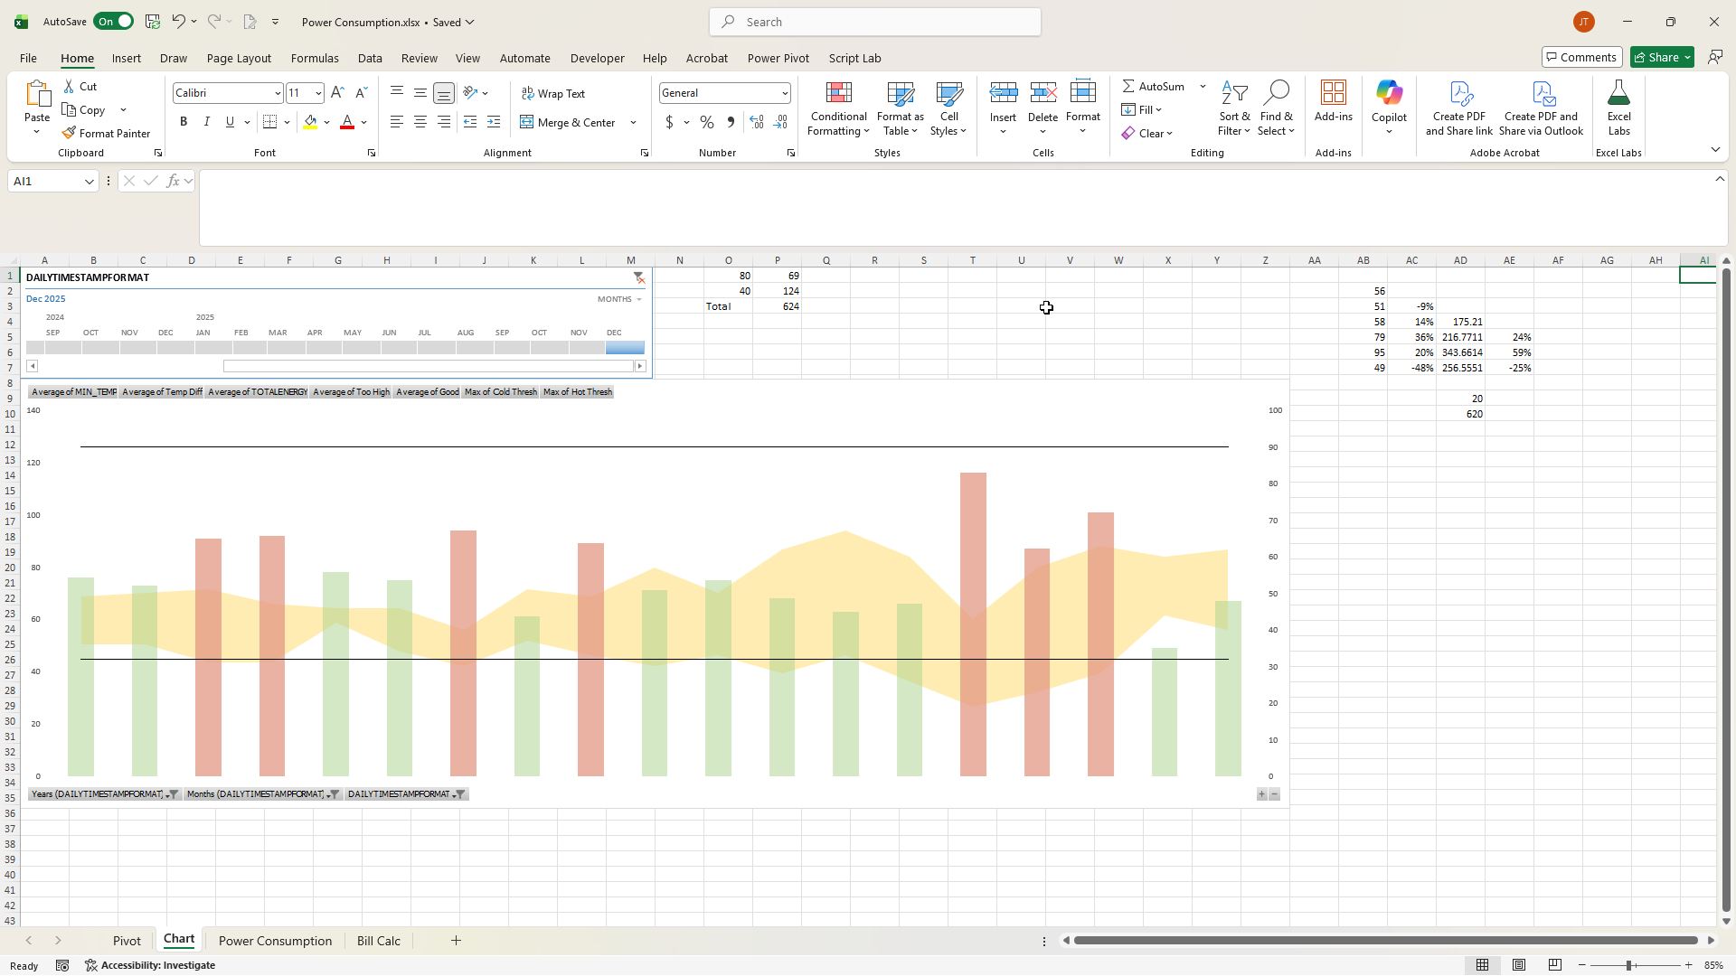Click the Percent Style icon
This screenshot has width=1736, height=976.
706,122
